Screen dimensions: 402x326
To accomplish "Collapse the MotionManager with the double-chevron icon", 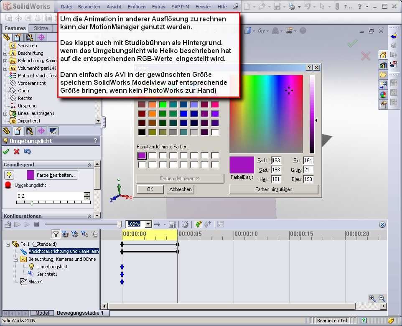I will (382, 225).
